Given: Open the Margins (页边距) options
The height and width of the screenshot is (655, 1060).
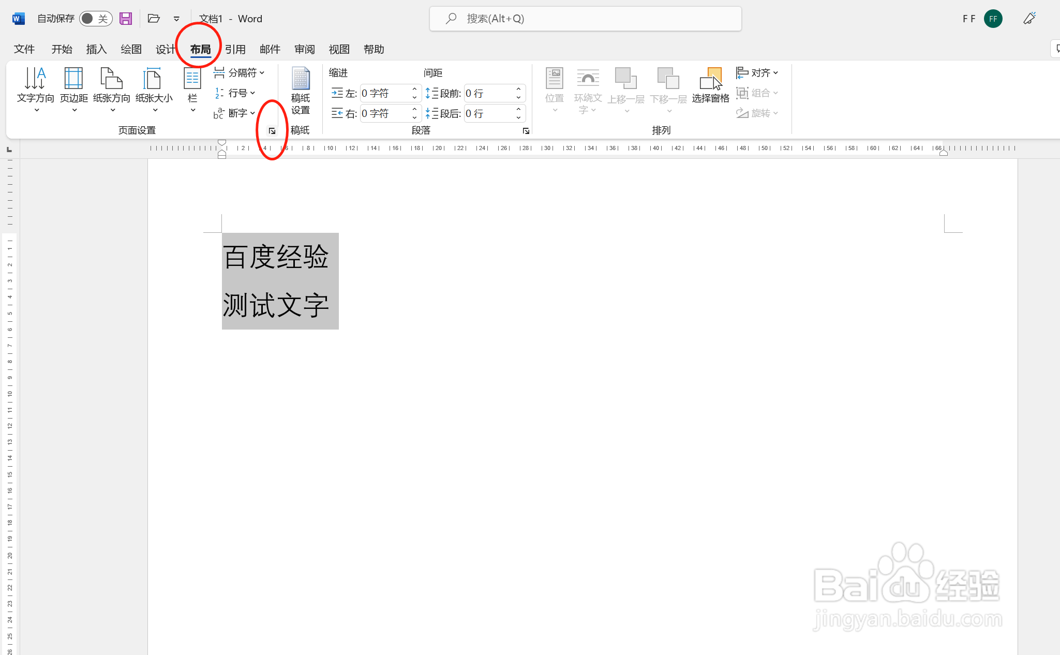Looking at the screenshot, I should (x=73, y=90).
